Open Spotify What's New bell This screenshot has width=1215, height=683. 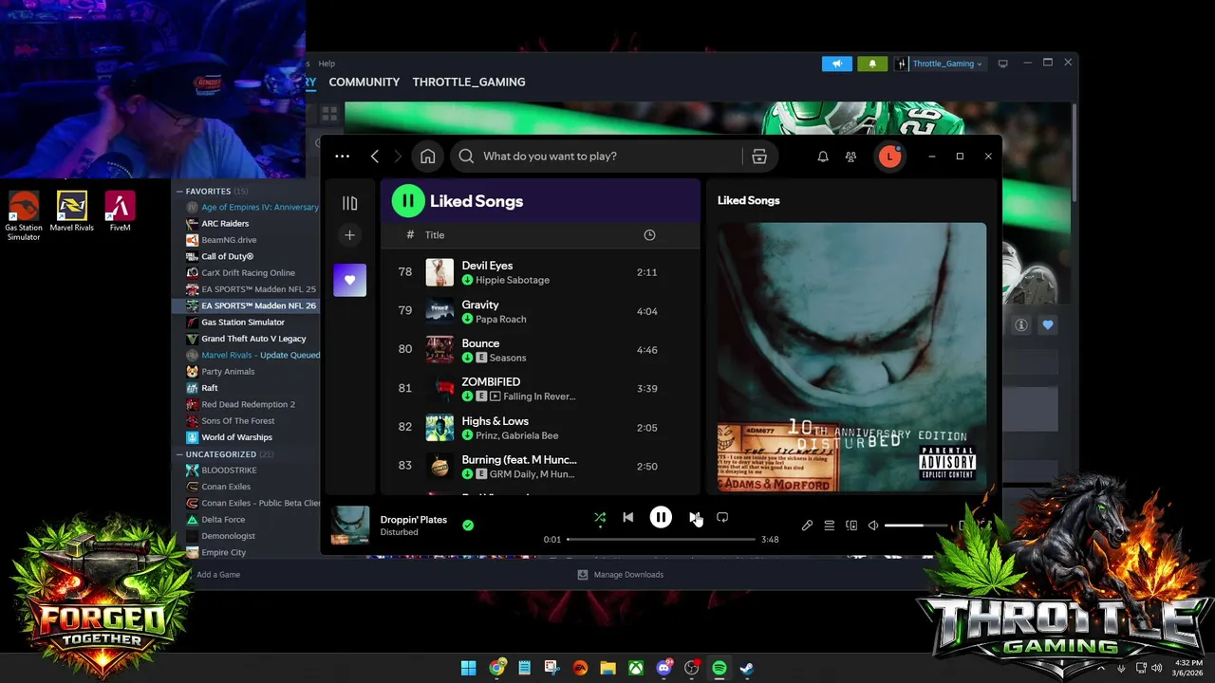click(823, 157)
